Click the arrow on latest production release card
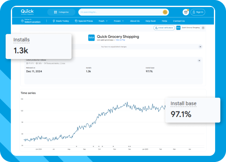226x162 pixels. pyautogui.click(x=199, y=61)
